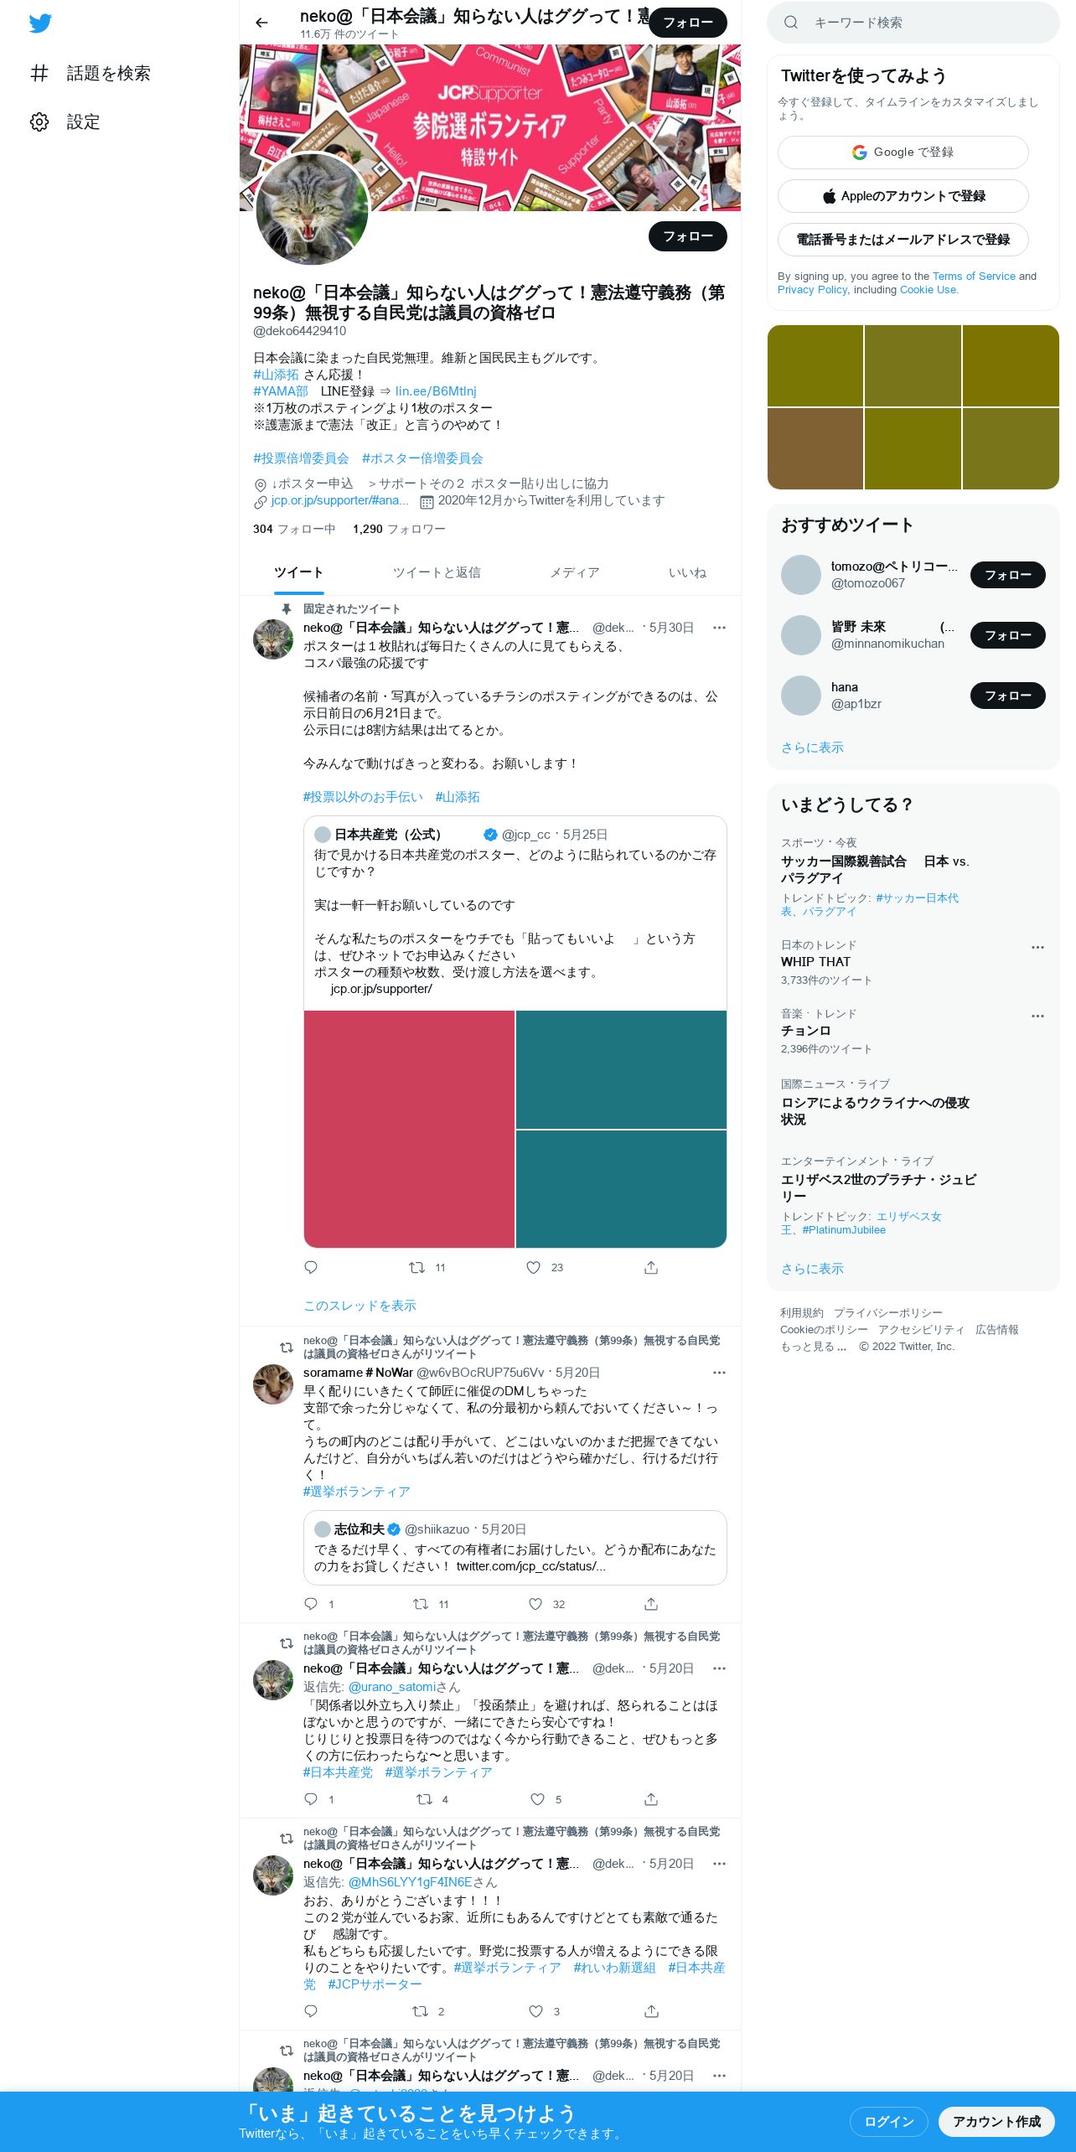This screenshot has height=2152, width=1076.
Task: Focus the キーワード検索 search field
Action: pyautogui.click(x=913, y=23)
